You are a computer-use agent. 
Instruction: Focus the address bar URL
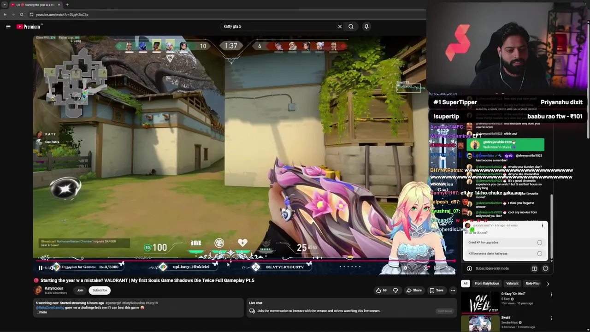tap(62, 14)
